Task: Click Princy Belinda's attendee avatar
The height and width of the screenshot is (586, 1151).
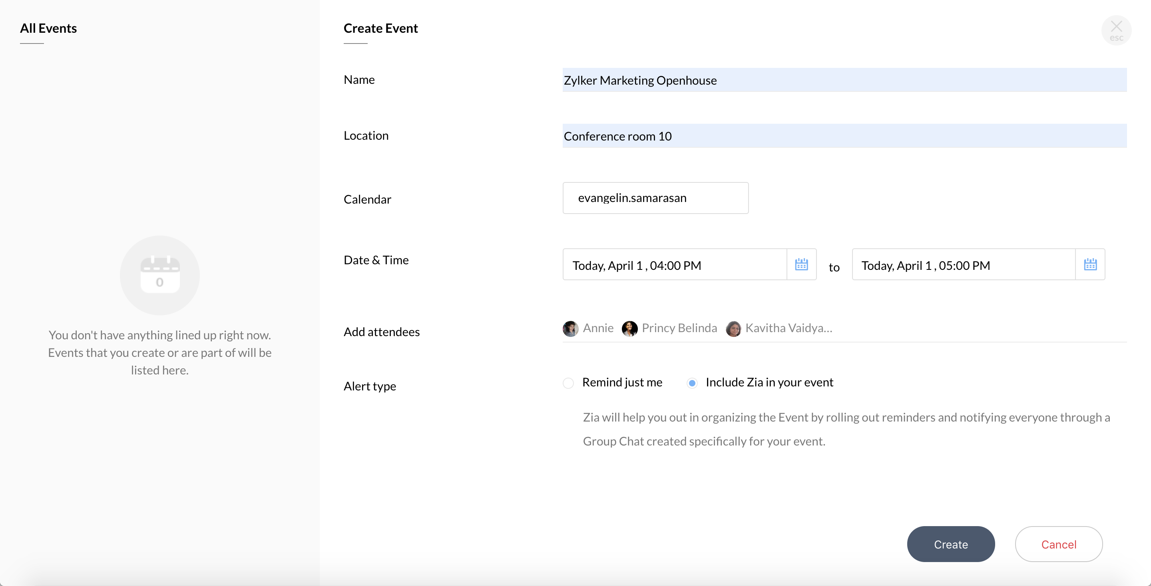Action: 630,329
